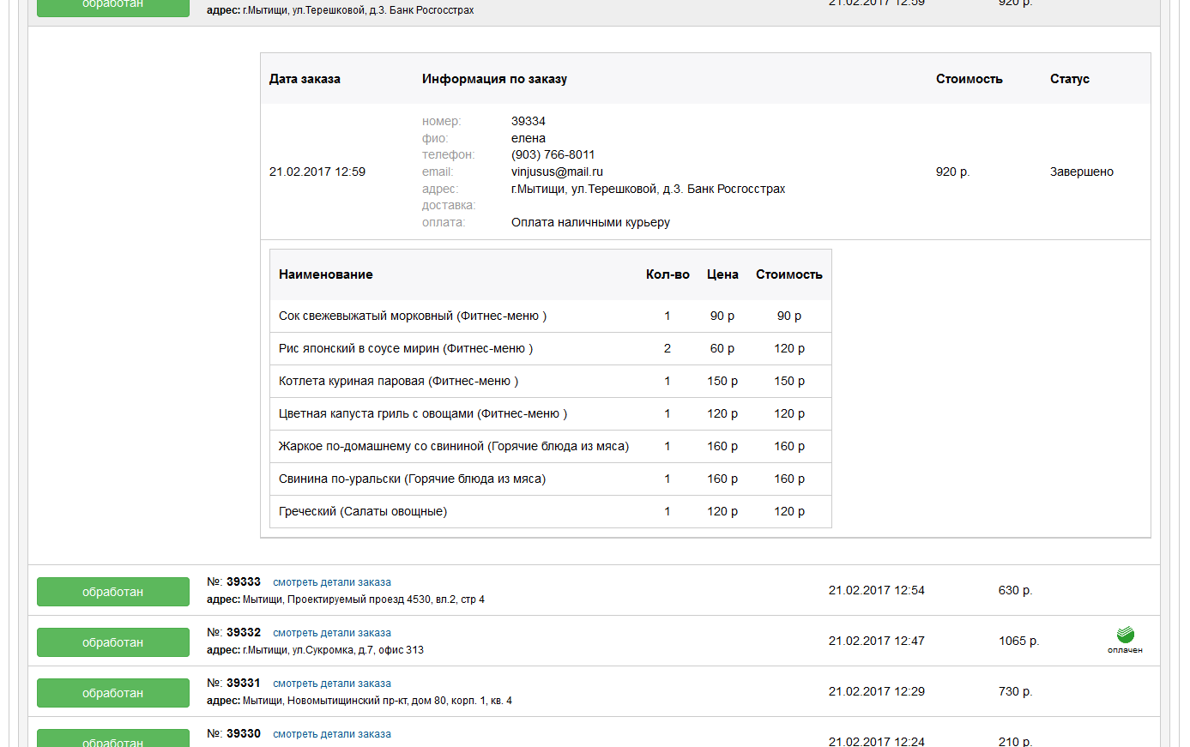
Task: Select the Наименование column header
Action: click(x=326, y=274)
